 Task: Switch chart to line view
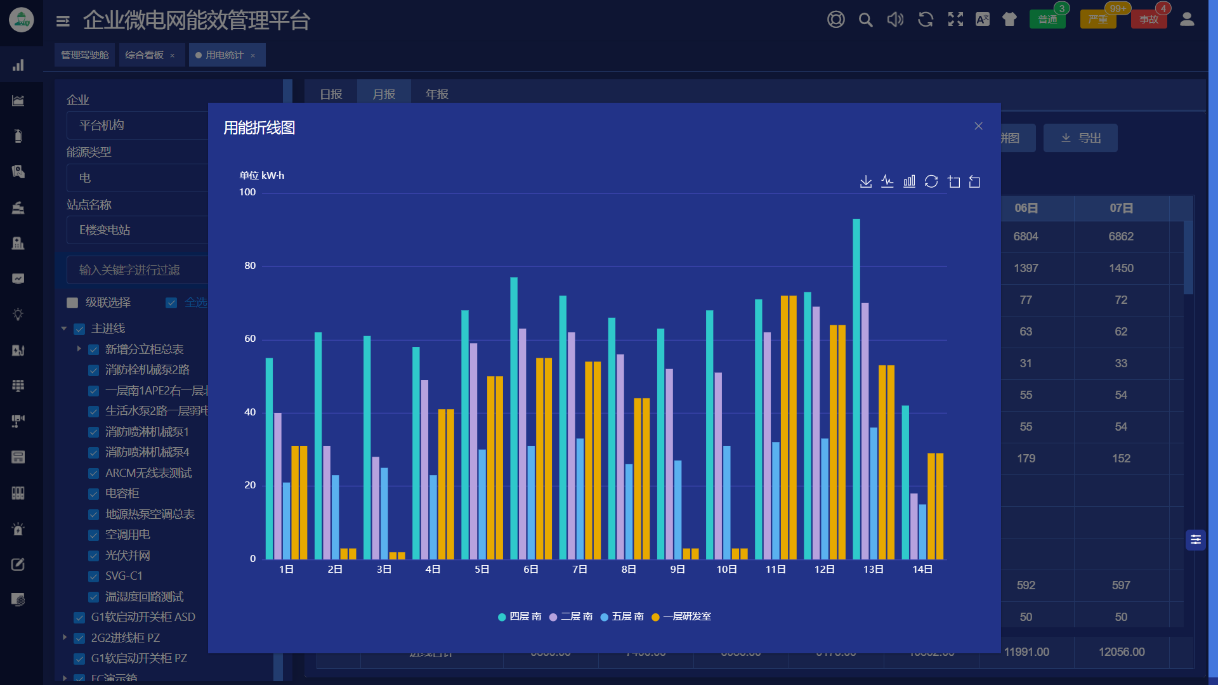(x=887, y=182)
